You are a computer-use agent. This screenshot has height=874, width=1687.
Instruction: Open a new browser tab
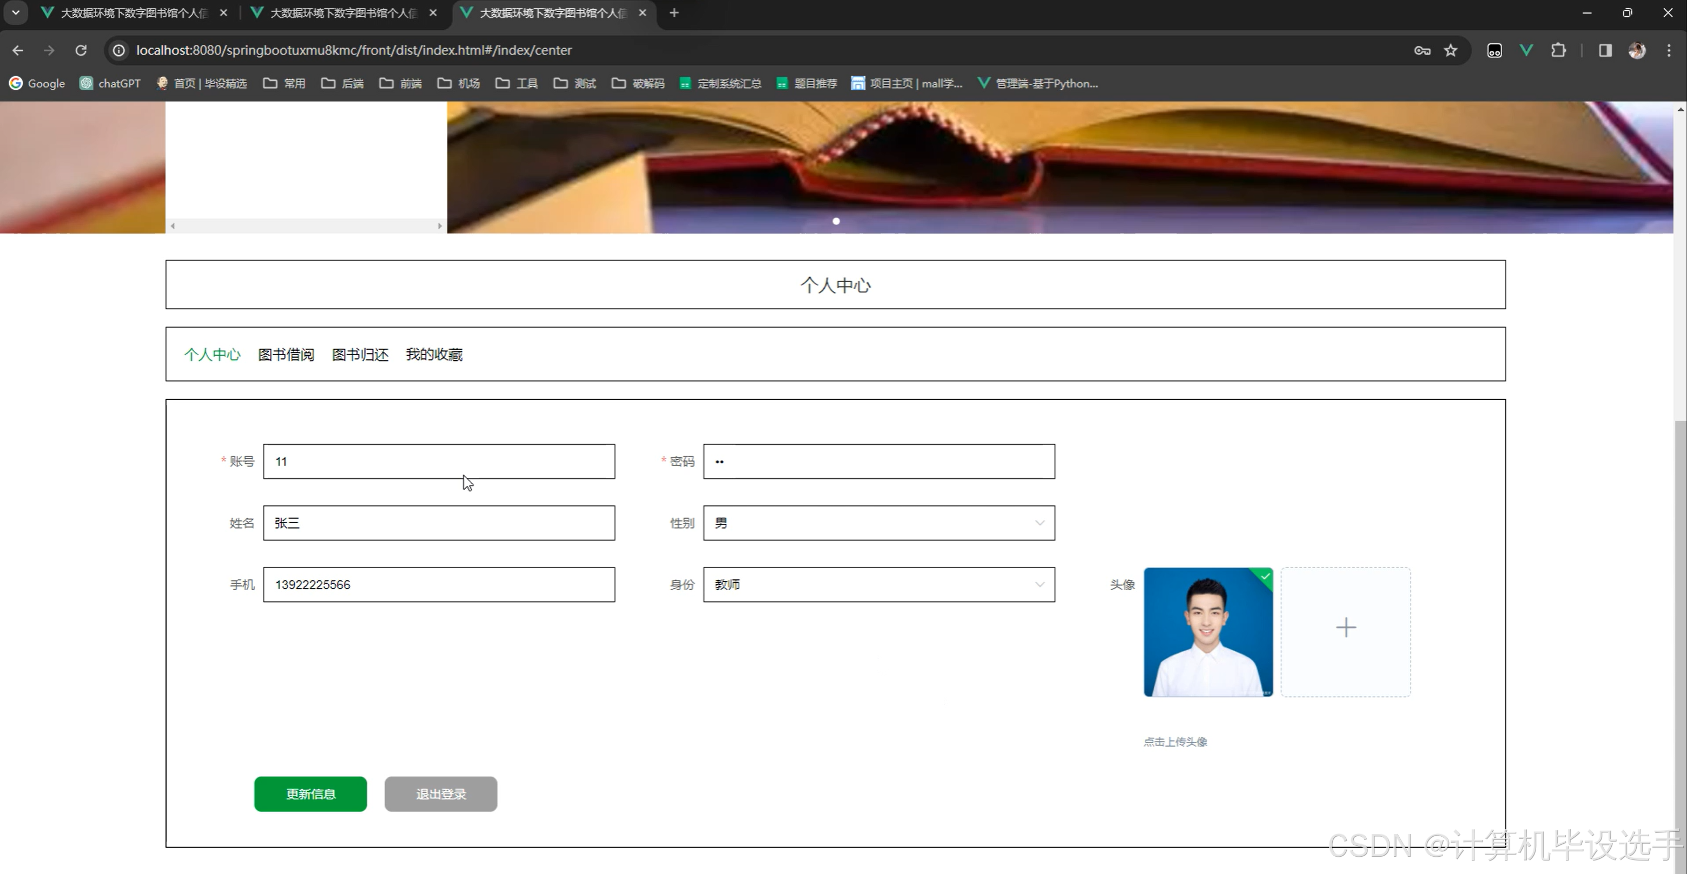point(674,12)
